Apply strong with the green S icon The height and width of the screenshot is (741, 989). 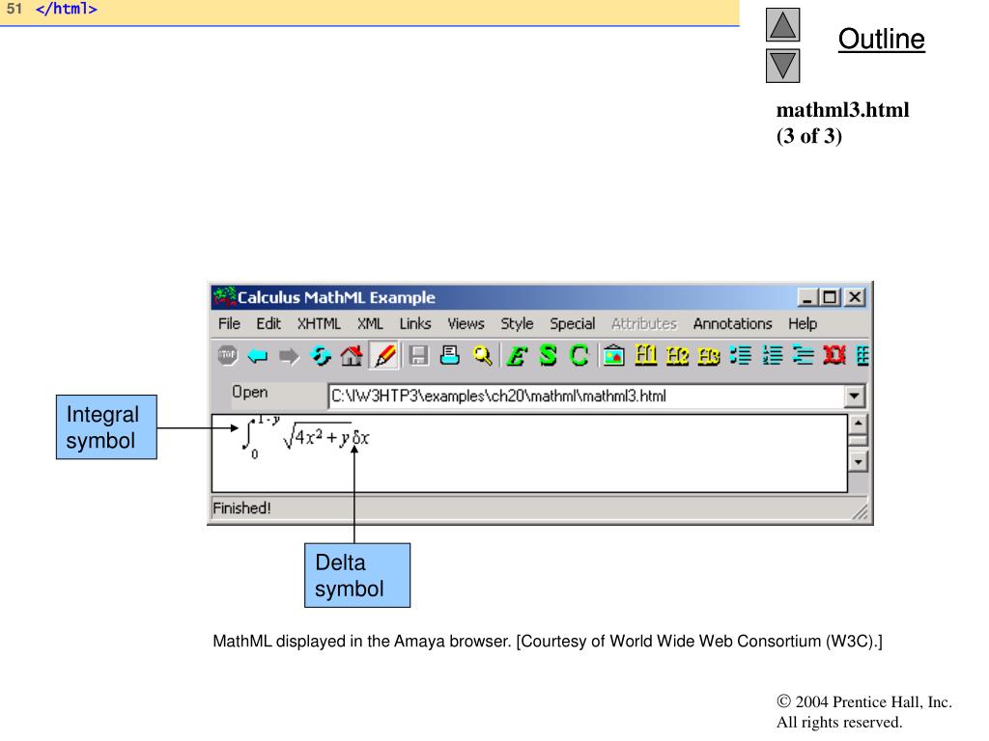coord(548,355)
